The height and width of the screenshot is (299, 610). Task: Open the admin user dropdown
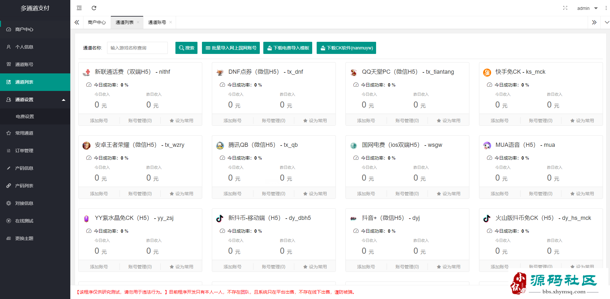pyautogui.click(x=587, y=8)
